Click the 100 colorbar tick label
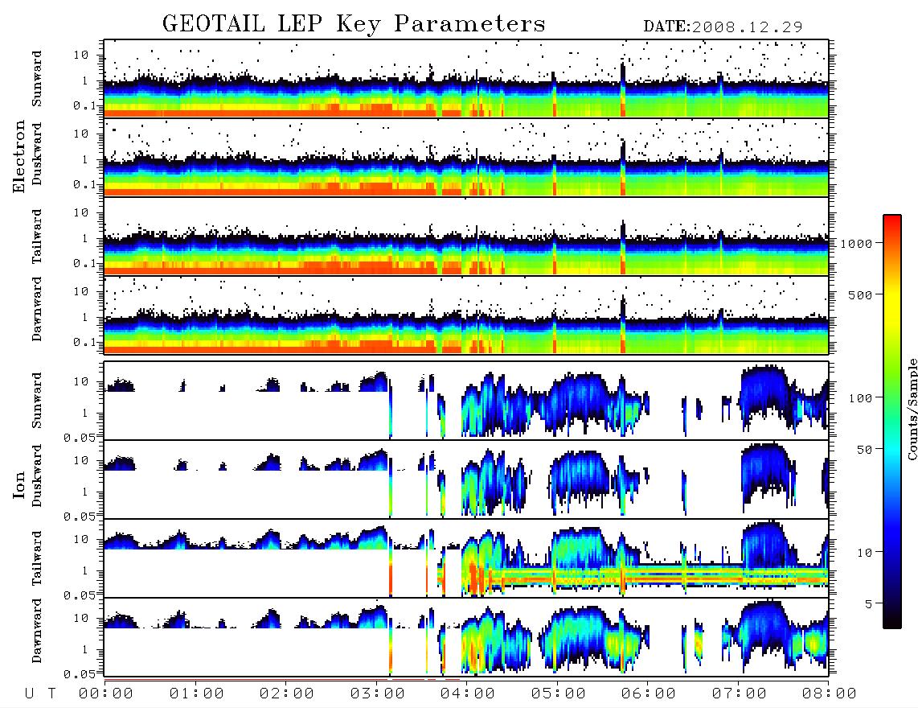Viewport: 918px width, 708px height. tap(860, 398)
